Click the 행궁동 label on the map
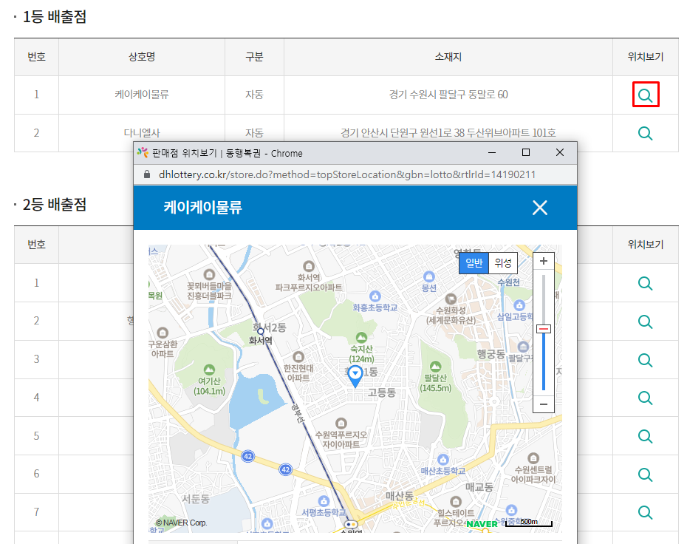The width and height of the screenshot is (687, 544). tap(491, 354)
